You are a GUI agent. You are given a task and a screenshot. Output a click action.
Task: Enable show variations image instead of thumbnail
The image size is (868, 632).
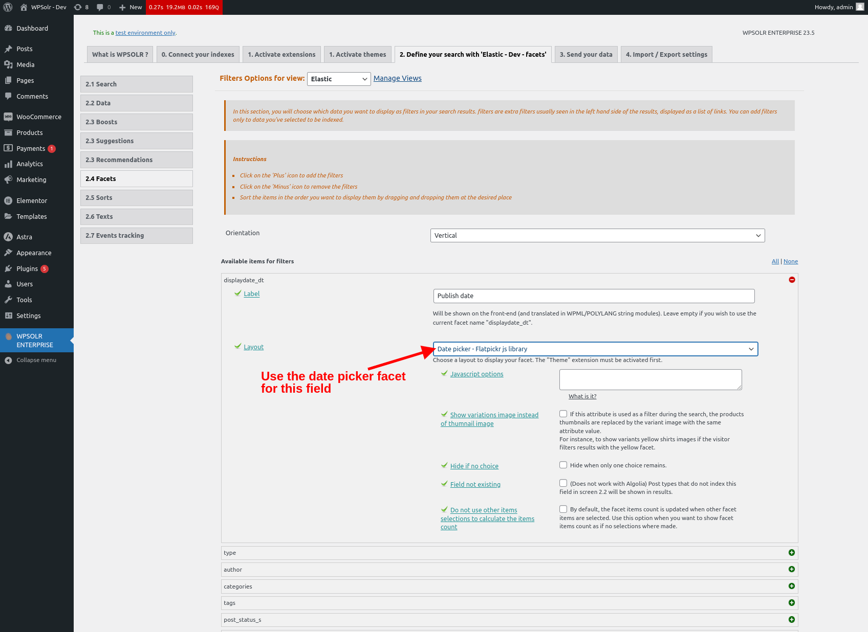coord(563,414)
